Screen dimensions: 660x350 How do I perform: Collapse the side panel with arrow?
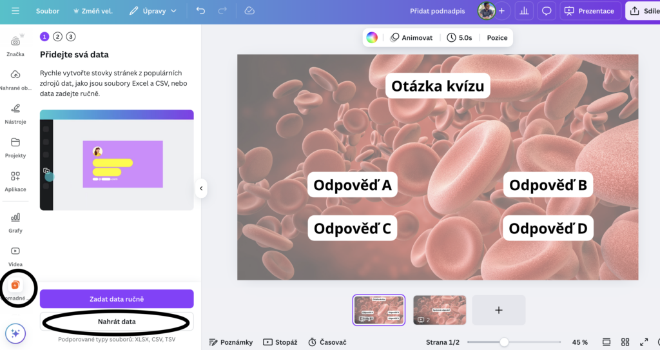pos(201,188)
